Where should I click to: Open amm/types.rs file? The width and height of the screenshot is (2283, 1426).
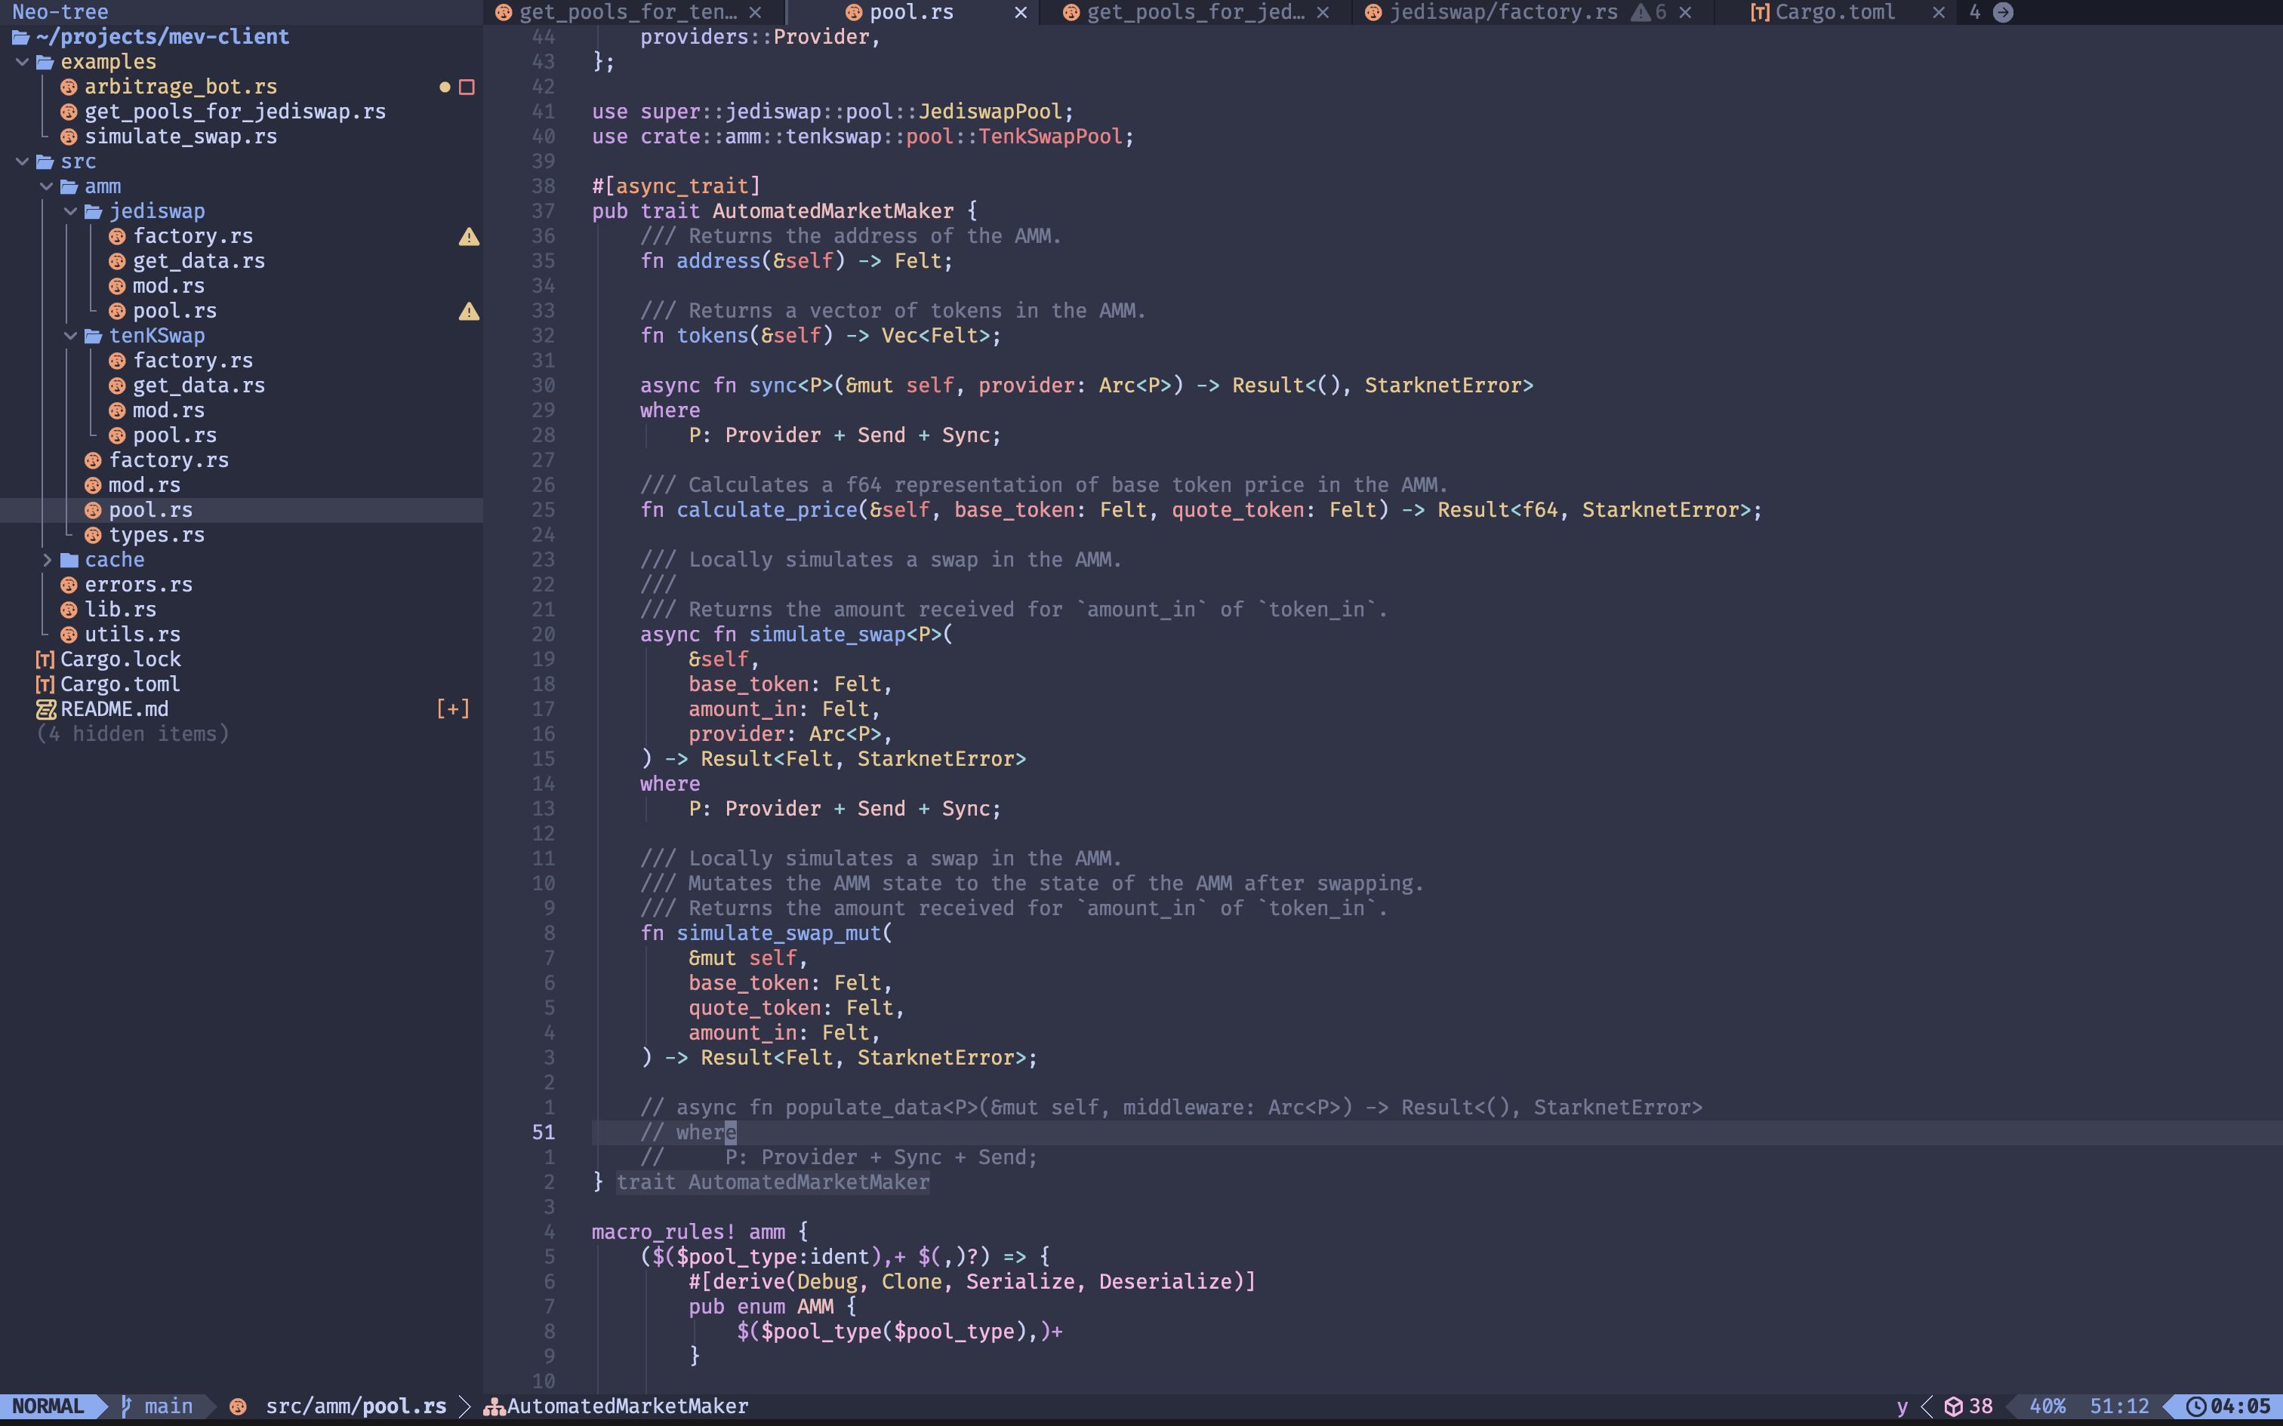156,535
